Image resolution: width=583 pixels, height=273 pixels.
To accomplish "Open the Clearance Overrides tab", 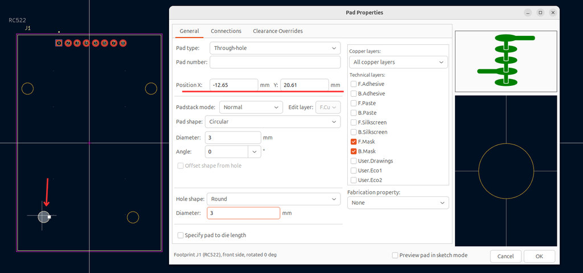I will point(277,31).
